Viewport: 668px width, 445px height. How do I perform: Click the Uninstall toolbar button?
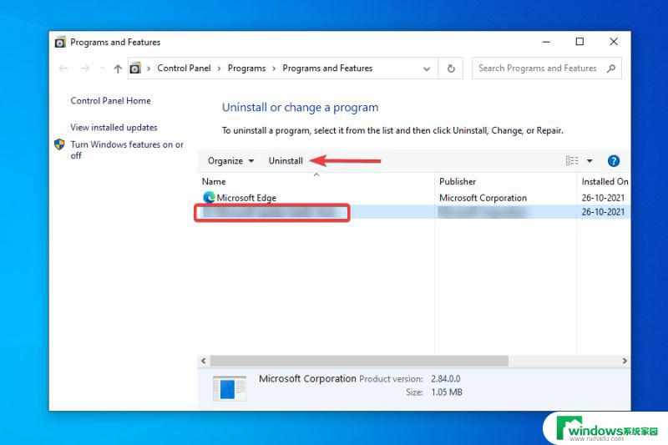click(x=286, y=161)
